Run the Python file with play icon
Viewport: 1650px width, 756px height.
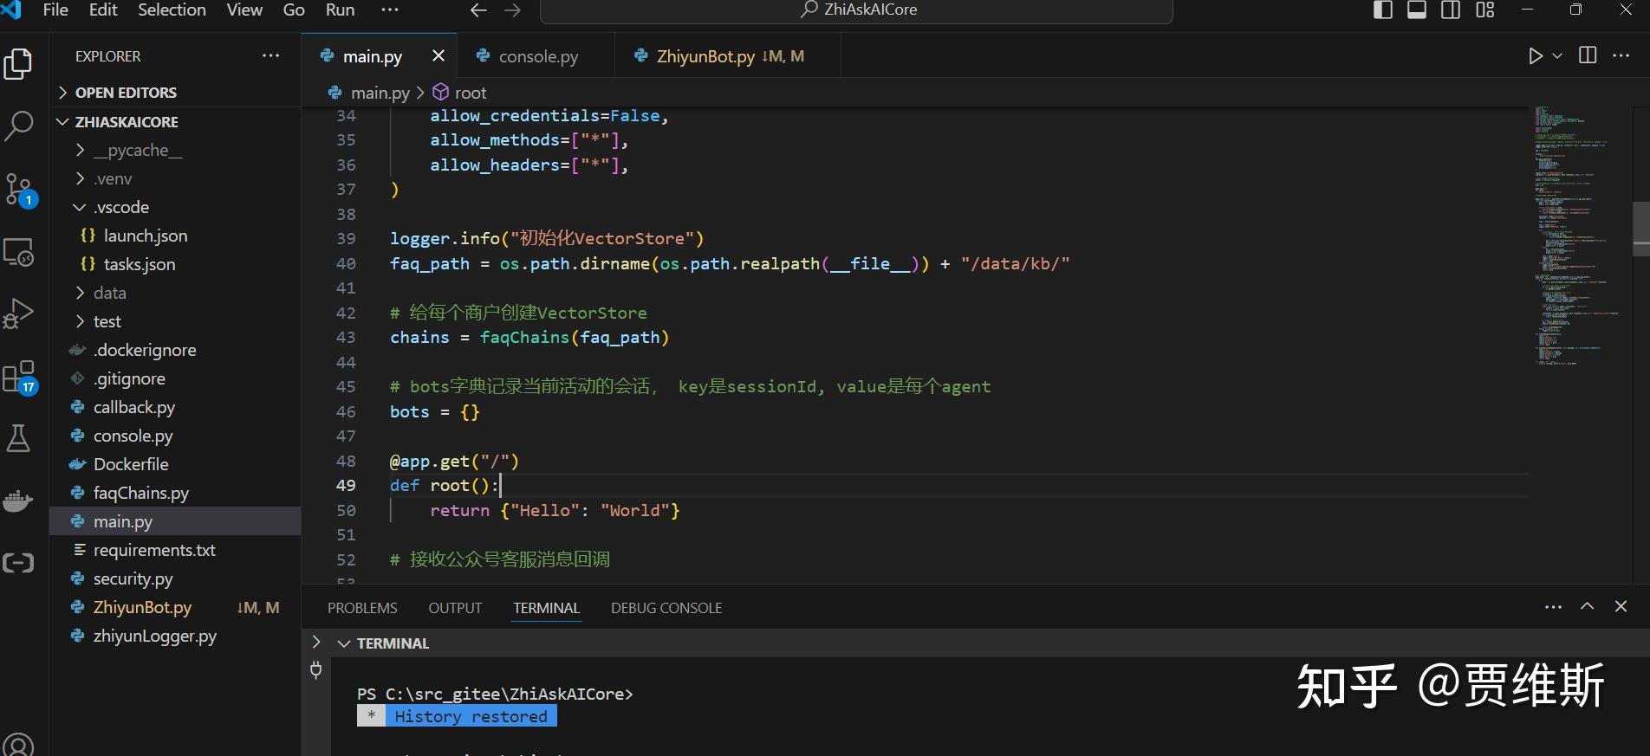(1536, 56)
